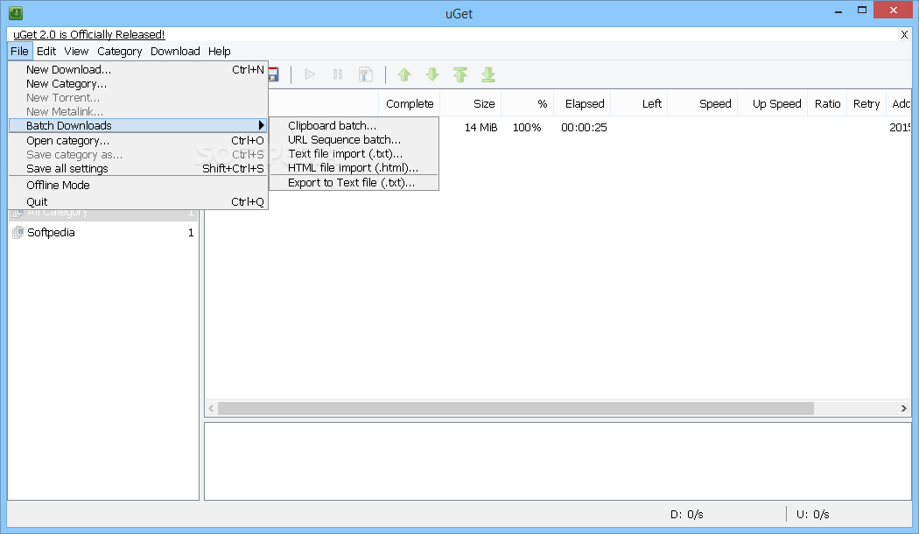
Task: Sort by the Complete column header
Action: [x=409, y=104]
